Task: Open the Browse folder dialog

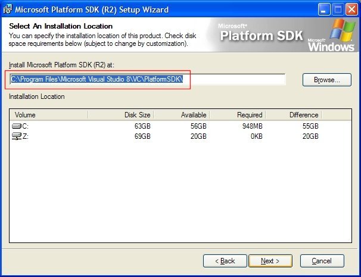Action: 326,80
